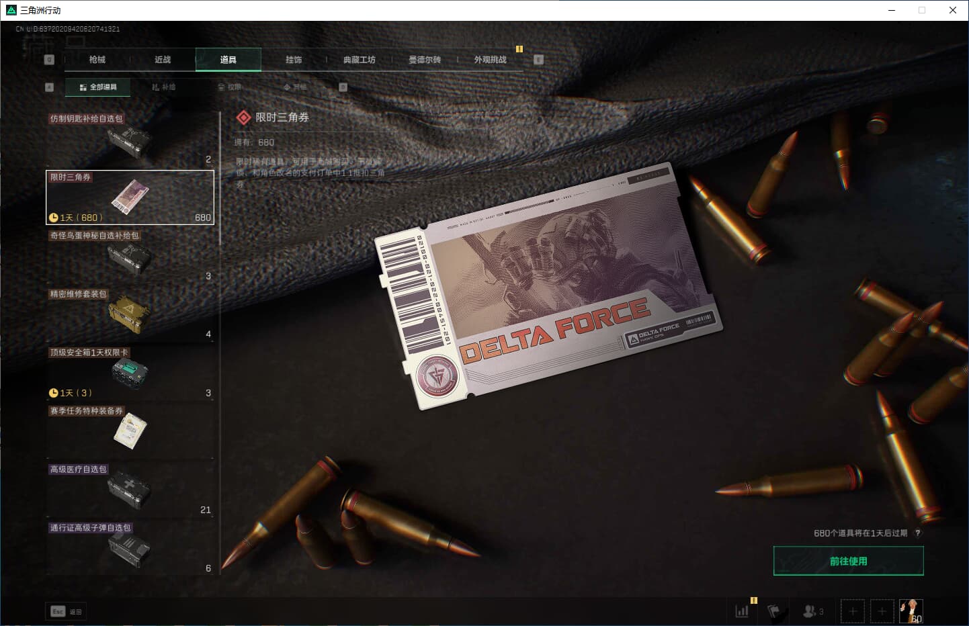Screen dimensions: 969x626
Task: Select the 限时三角券 item tile
Action: (x=130, y=197)
